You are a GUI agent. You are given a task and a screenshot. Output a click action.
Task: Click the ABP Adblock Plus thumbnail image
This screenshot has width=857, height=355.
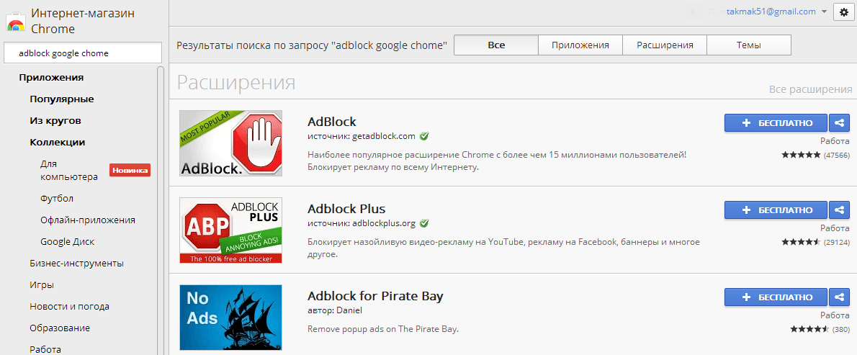(x=230, y=230)
